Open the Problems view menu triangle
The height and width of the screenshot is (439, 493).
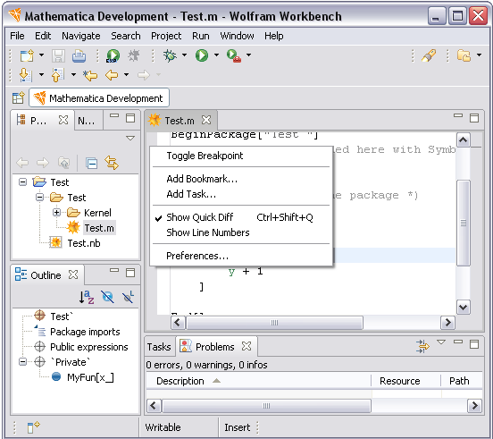pyautogui.click(x=441, y=342)
